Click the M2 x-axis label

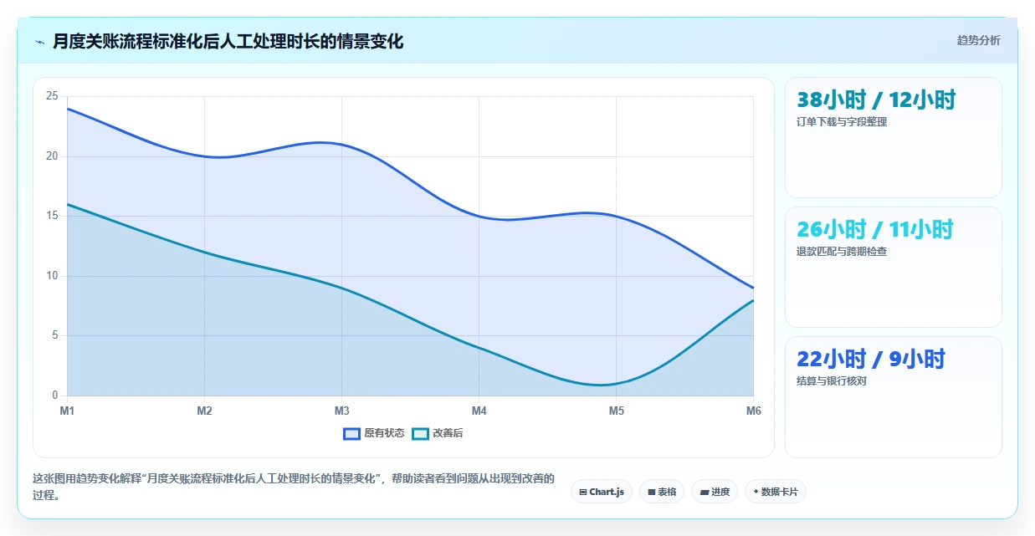tap(204, 411)
